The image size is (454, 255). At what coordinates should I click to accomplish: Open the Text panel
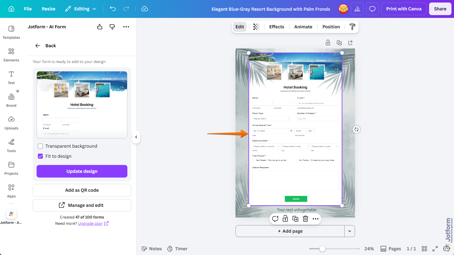point(11,78)
